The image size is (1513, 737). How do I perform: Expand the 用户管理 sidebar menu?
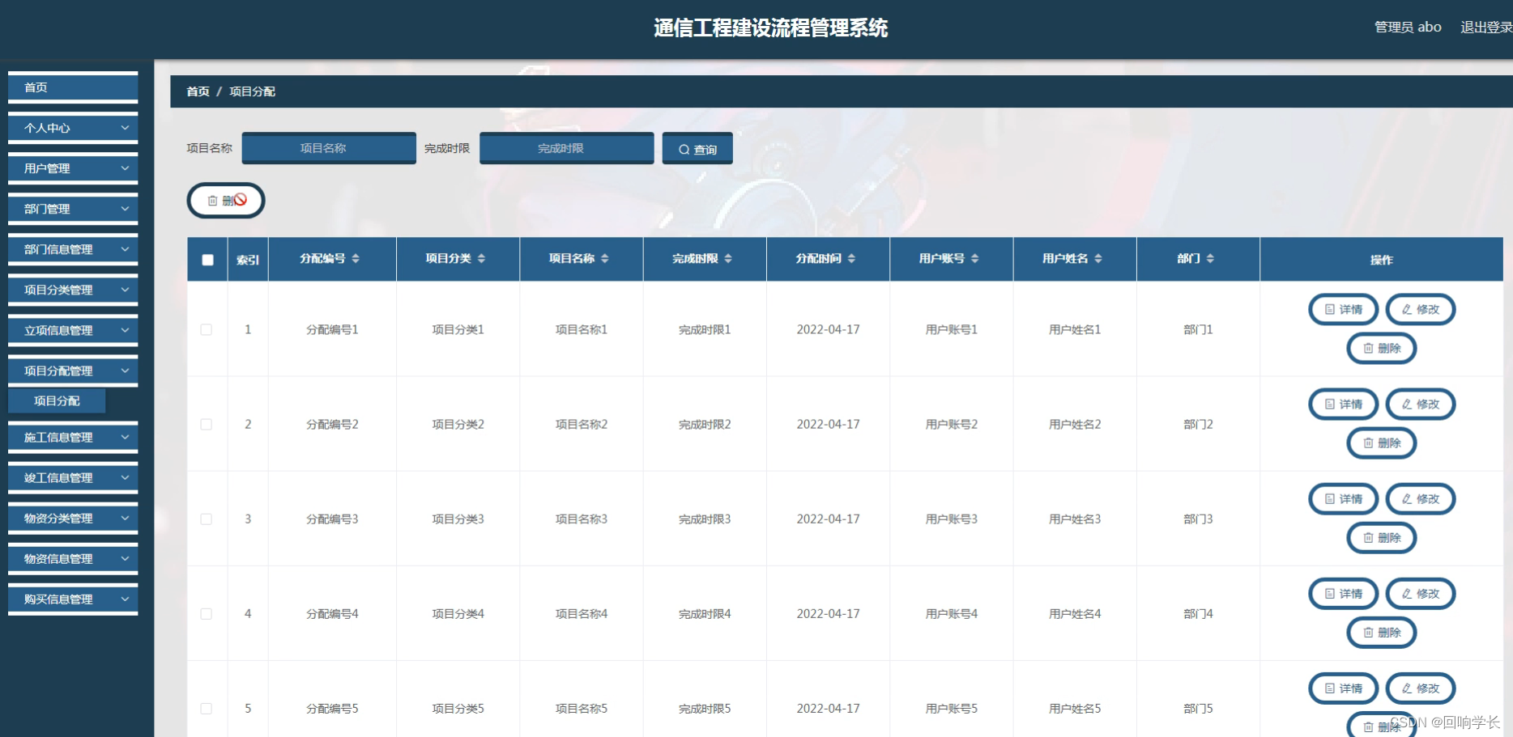tap(72, 168)
